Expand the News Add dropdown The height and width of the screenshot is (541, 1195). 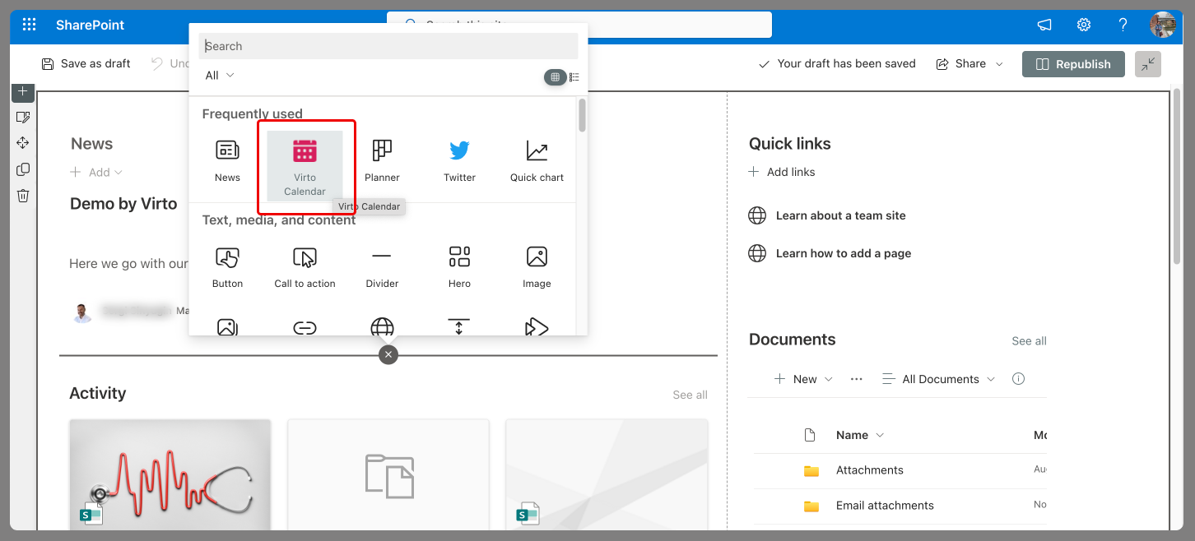97,172
